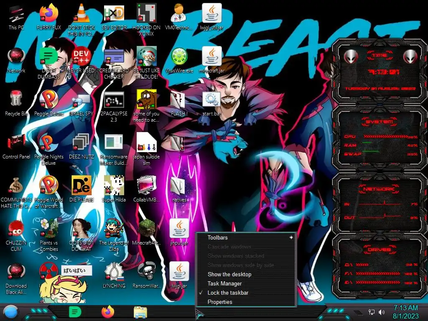Open Task Manager from context menu
This screenshot has width=428, height=321.
[246, 284]
